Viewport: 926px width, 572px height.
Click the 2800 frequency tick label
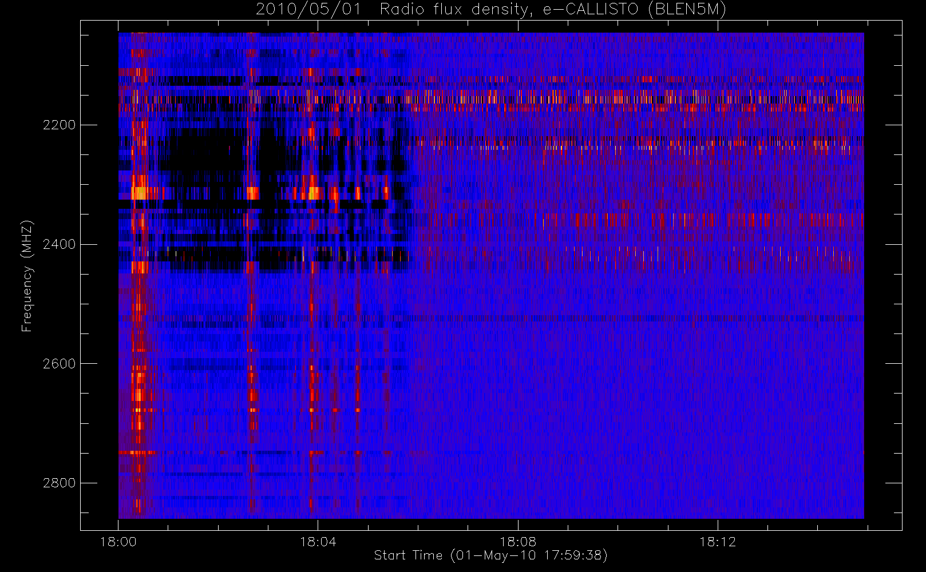point(60,483)
